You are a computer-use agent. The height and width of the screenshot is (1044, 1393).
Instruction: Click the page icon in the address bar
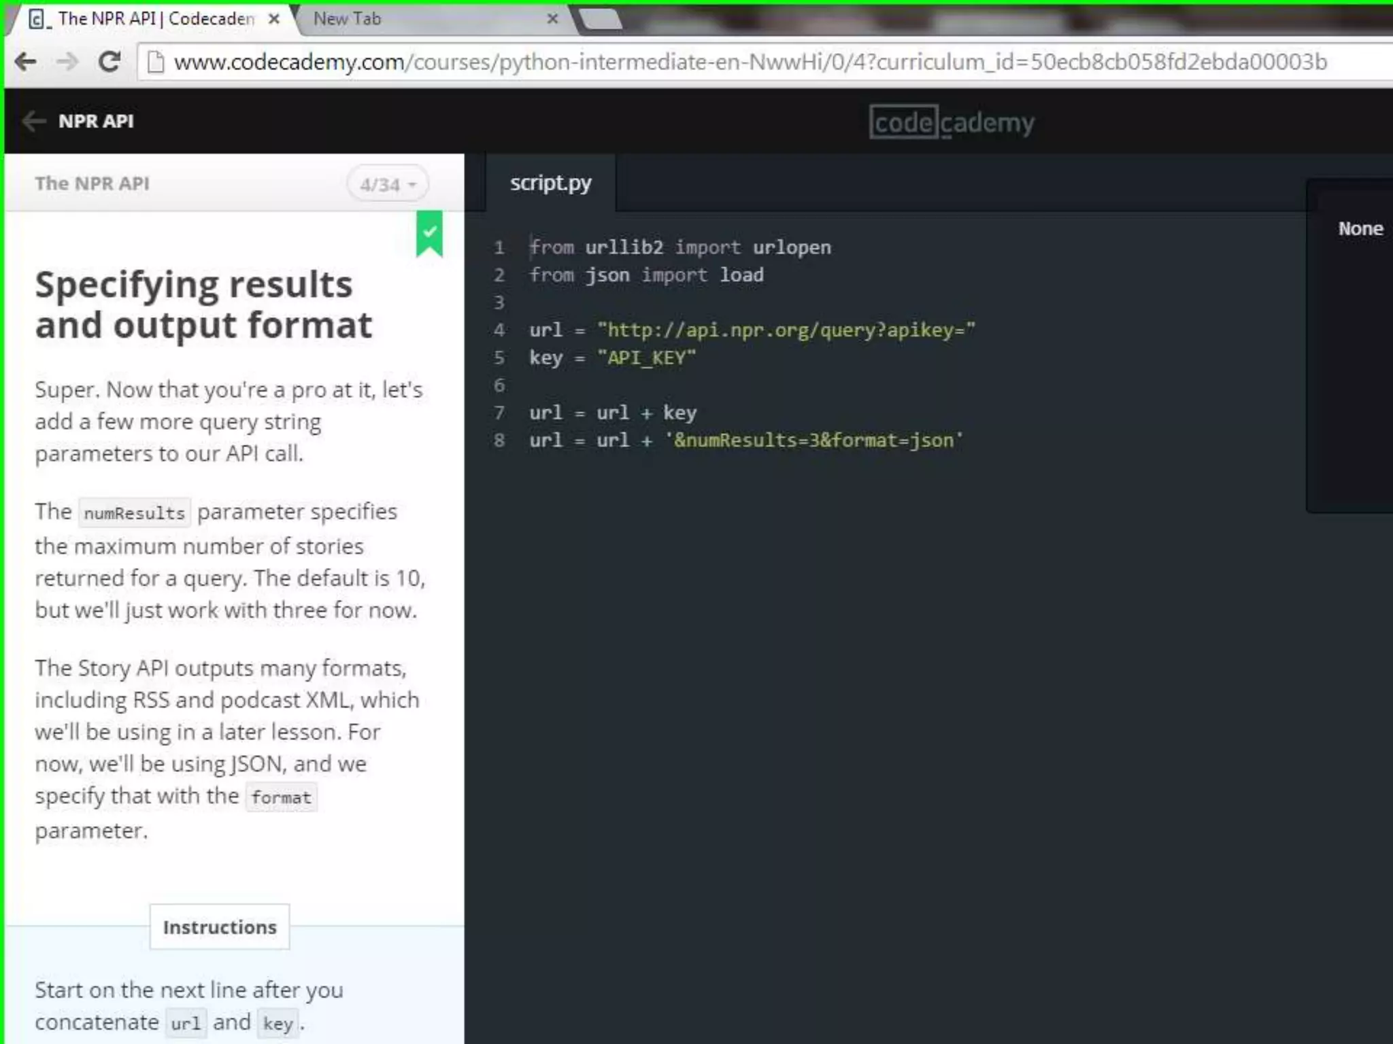tap(156, 62)
